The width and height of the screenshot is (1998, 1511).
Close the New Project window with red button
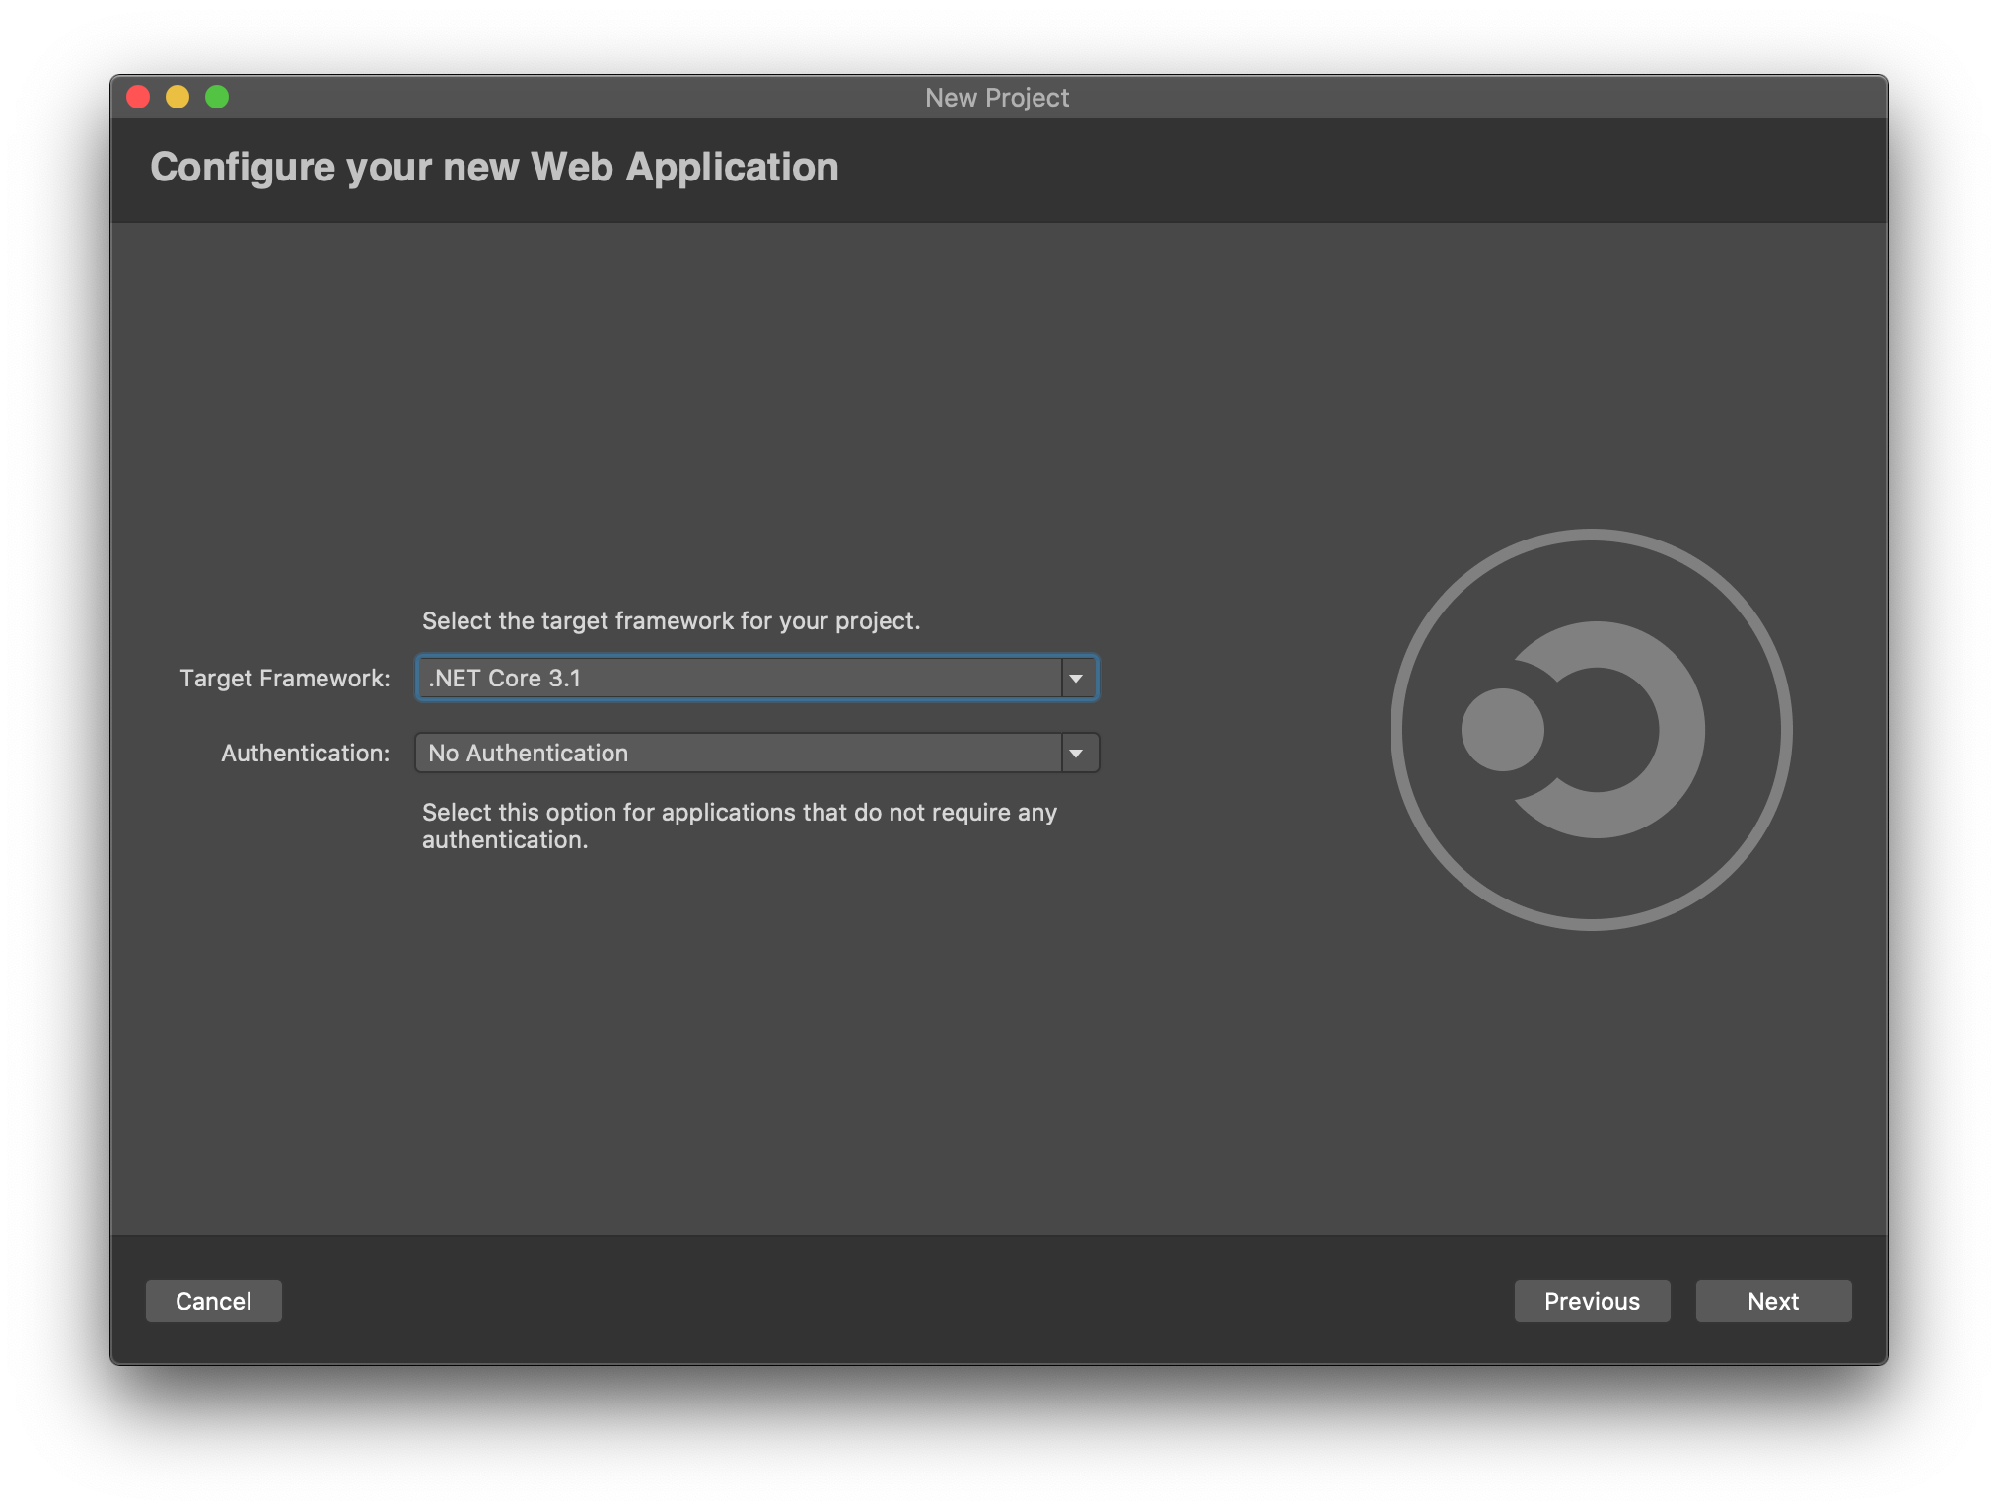click(138, 97)
